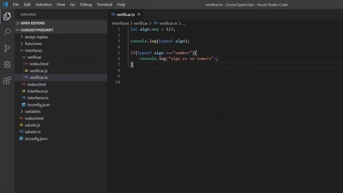Open the Debug menu
This screenshot has height=193, width=343.
point(86,4)
